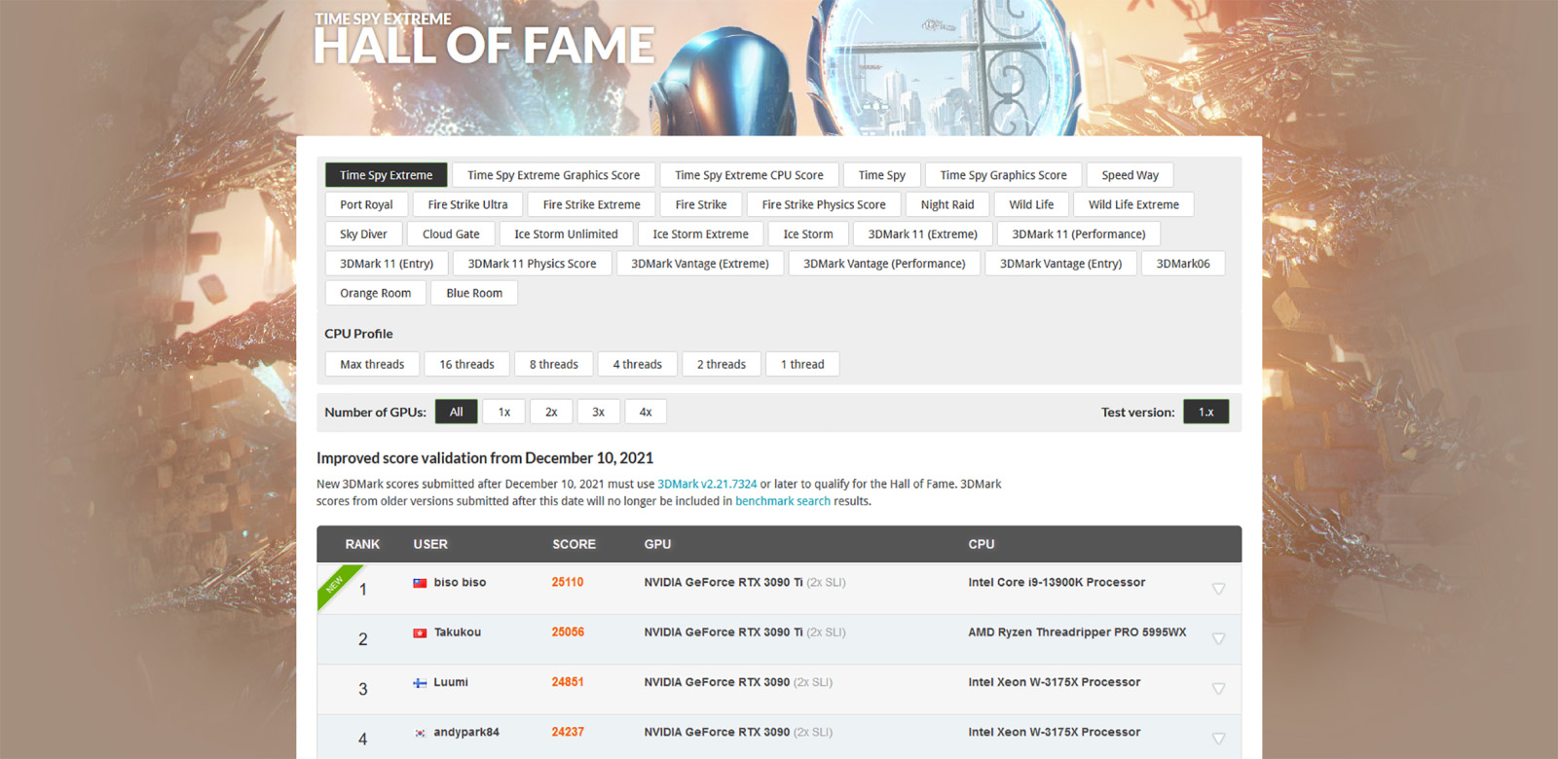This screenshot has width=1558, height=759.
Task: Expand the andypark84 result row
Action: click(1217, 739)
